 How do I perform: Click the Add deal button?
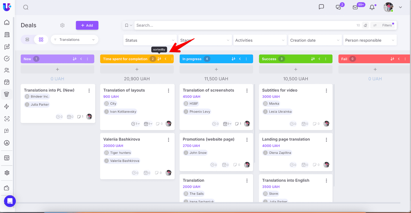[87, 25]
